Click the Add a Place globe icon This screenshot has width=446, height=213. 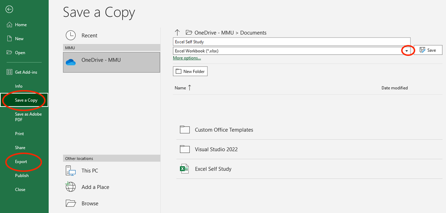pyautogui.click(x=70, y=187)
